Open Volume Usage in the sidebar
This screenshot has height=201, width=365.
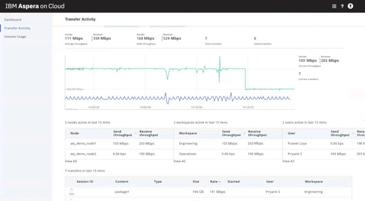(x=15, y=37)
